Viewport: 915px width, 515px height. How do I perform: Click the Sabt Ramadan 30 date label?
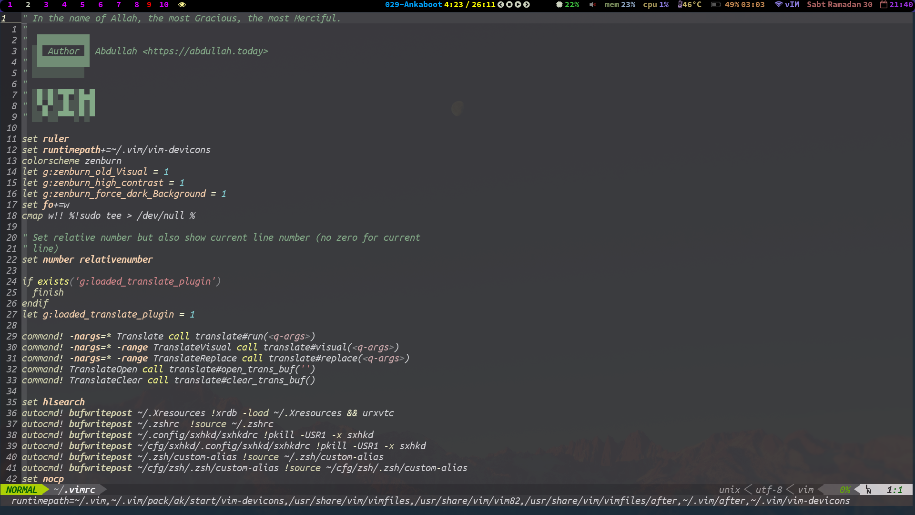coord(840,5)
